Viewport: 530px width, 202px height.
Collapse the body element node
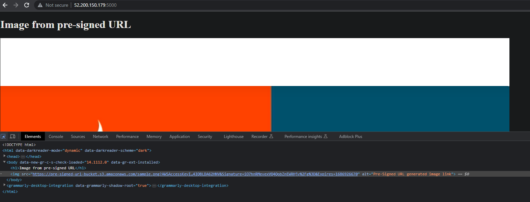[x=4, y=162]
